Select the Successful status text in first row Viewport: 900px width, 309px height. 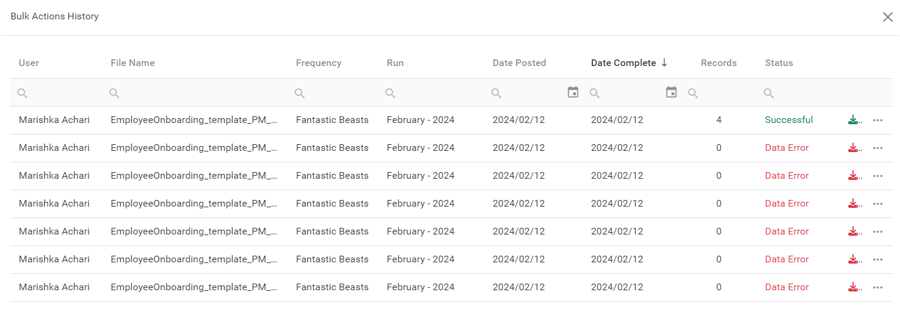tap(789, 120)
